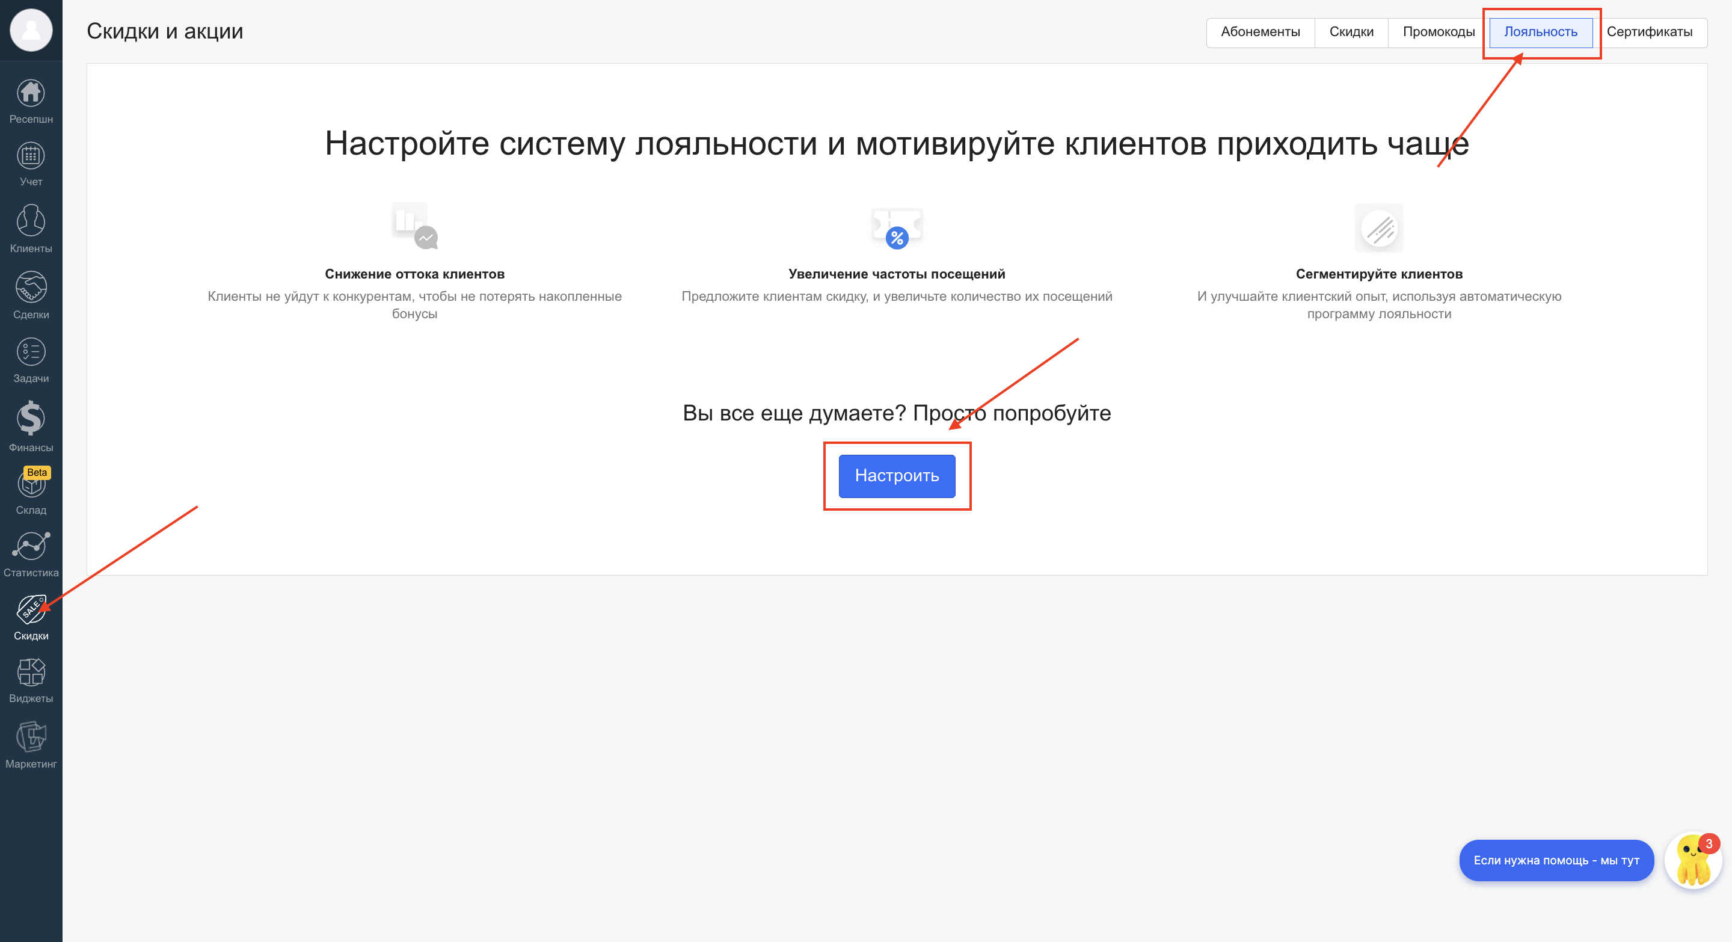The height and width of the screenshot is (942, 1732).
Task: Open the Промокоды tab
Action: [1438, 32]
